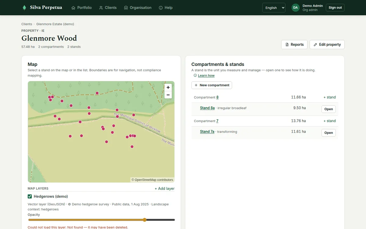366x229 pixels.
Task: Open the Help menu item
Action: pyautogui.click(x=166, y=8)
